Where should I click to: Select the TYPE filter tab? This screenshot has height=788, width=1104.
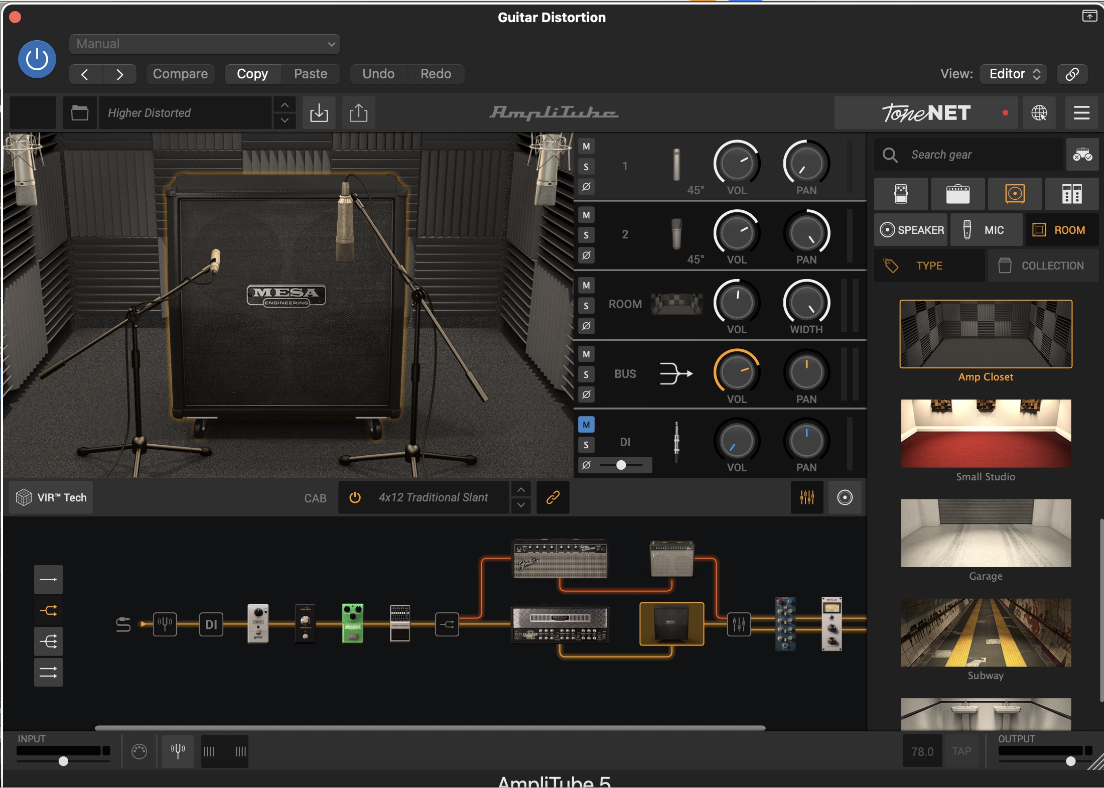pyautogui.click(x=929, y=266)
